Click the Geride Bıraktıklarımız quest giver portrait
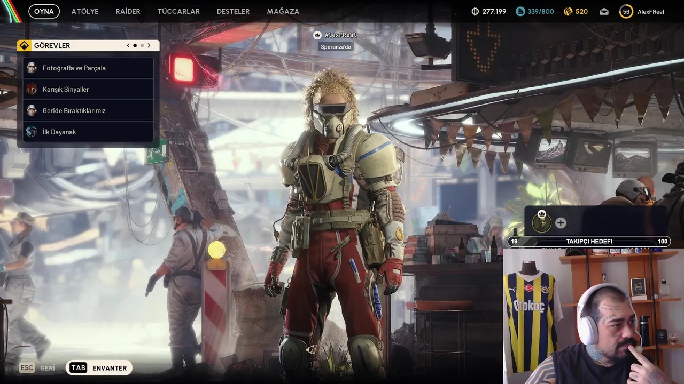This screenshot has width=684, height=384. click(32, 110)
